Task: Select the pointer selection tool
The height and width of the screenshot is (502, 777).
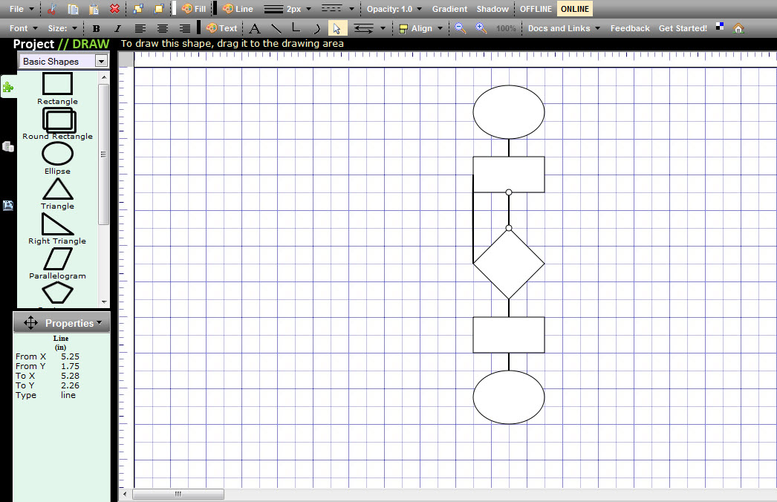Action: click(x=337, y=28)
